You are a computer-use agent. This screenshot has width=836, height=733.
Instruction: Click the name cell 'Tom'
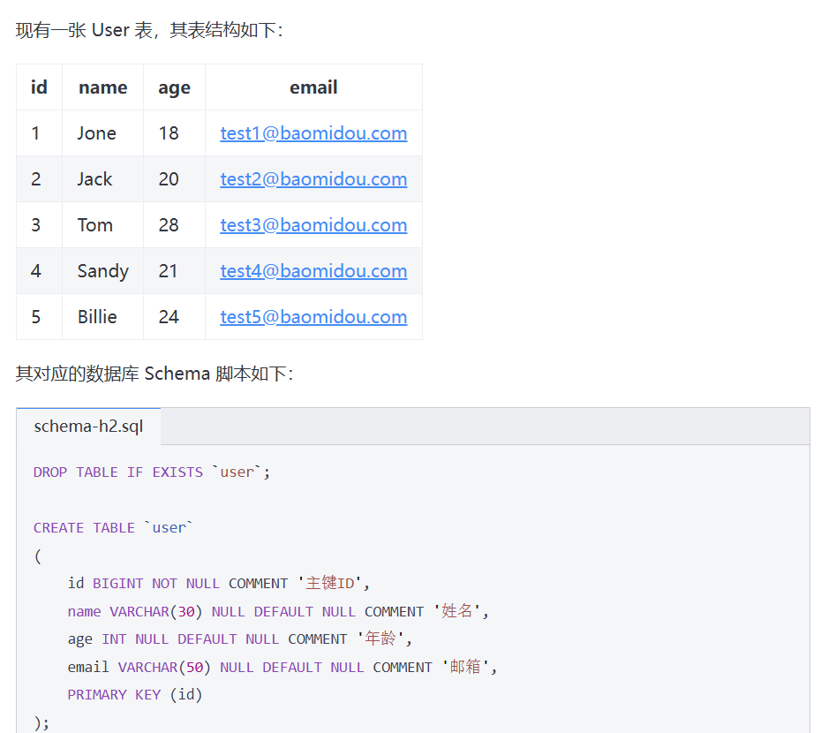pyautogui.click(x=103, y=225)
